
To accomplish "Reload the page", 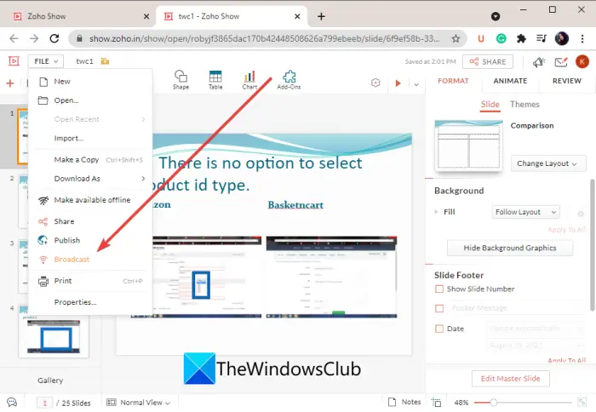I will pyautogui.click(x=54, y=38).
